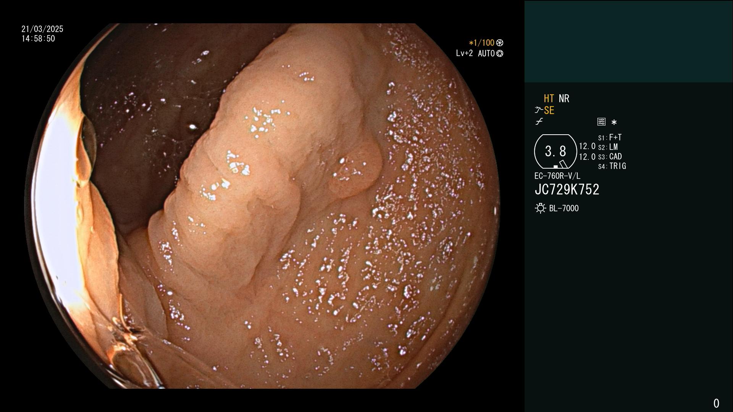Click the date 21/03/2025
Viewport: 733px width, 412px height.
coord(42,29)
